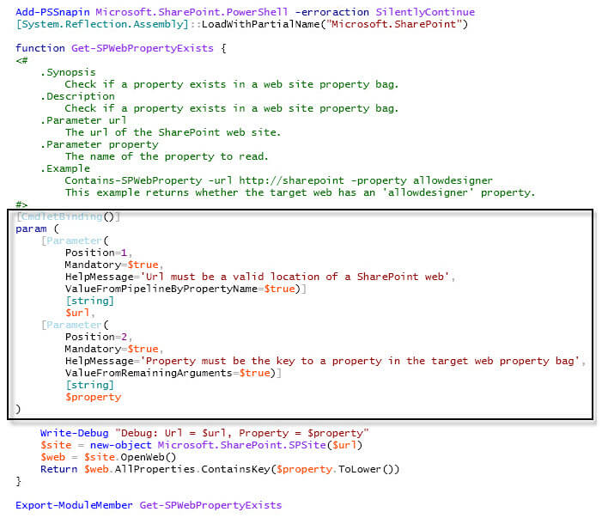
Task: Click the $site variable assignment
Action: 56,445
